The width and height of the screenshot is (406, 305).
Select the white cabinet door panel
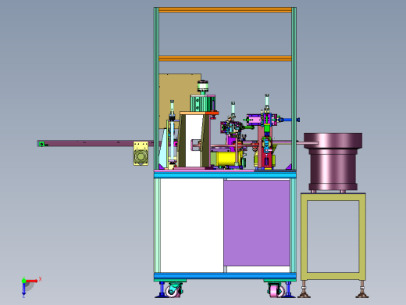(192, 225)
